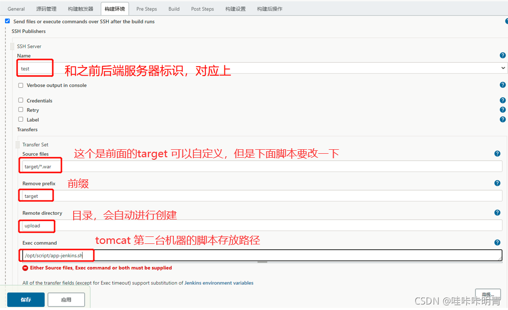Click the Exec command text area
508x310 pixels.
(x=263, y=255)
